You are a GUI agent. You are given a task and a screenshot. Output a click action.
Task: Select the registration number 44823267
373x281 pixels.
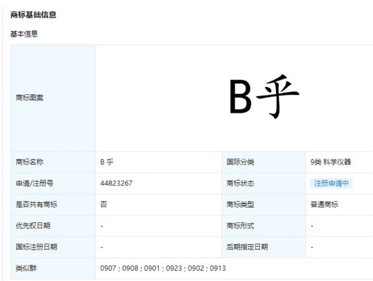116,184
